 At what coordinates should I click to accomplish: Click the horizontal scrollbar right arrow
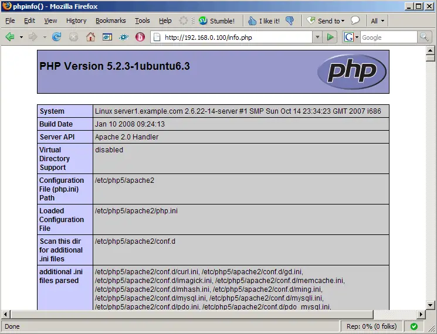click(421, 315)
